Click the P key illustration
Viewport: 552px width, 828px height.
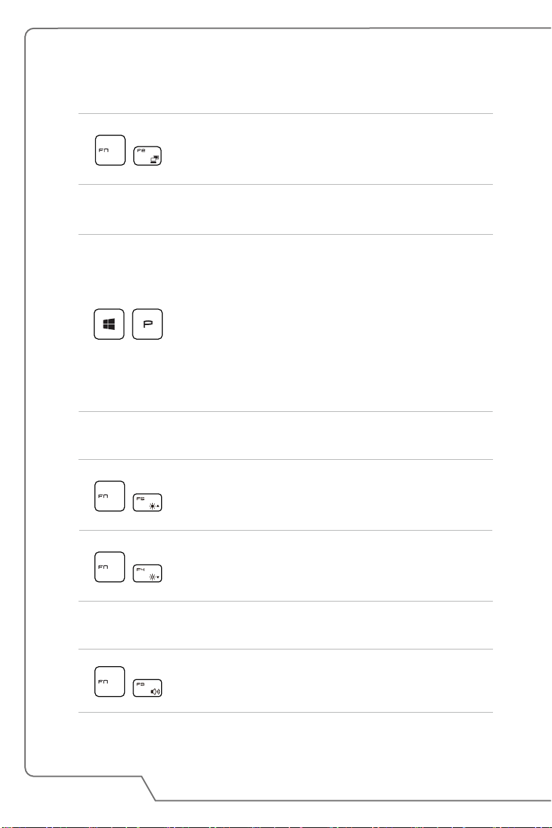pyautogui.click(x=147, y=324)
